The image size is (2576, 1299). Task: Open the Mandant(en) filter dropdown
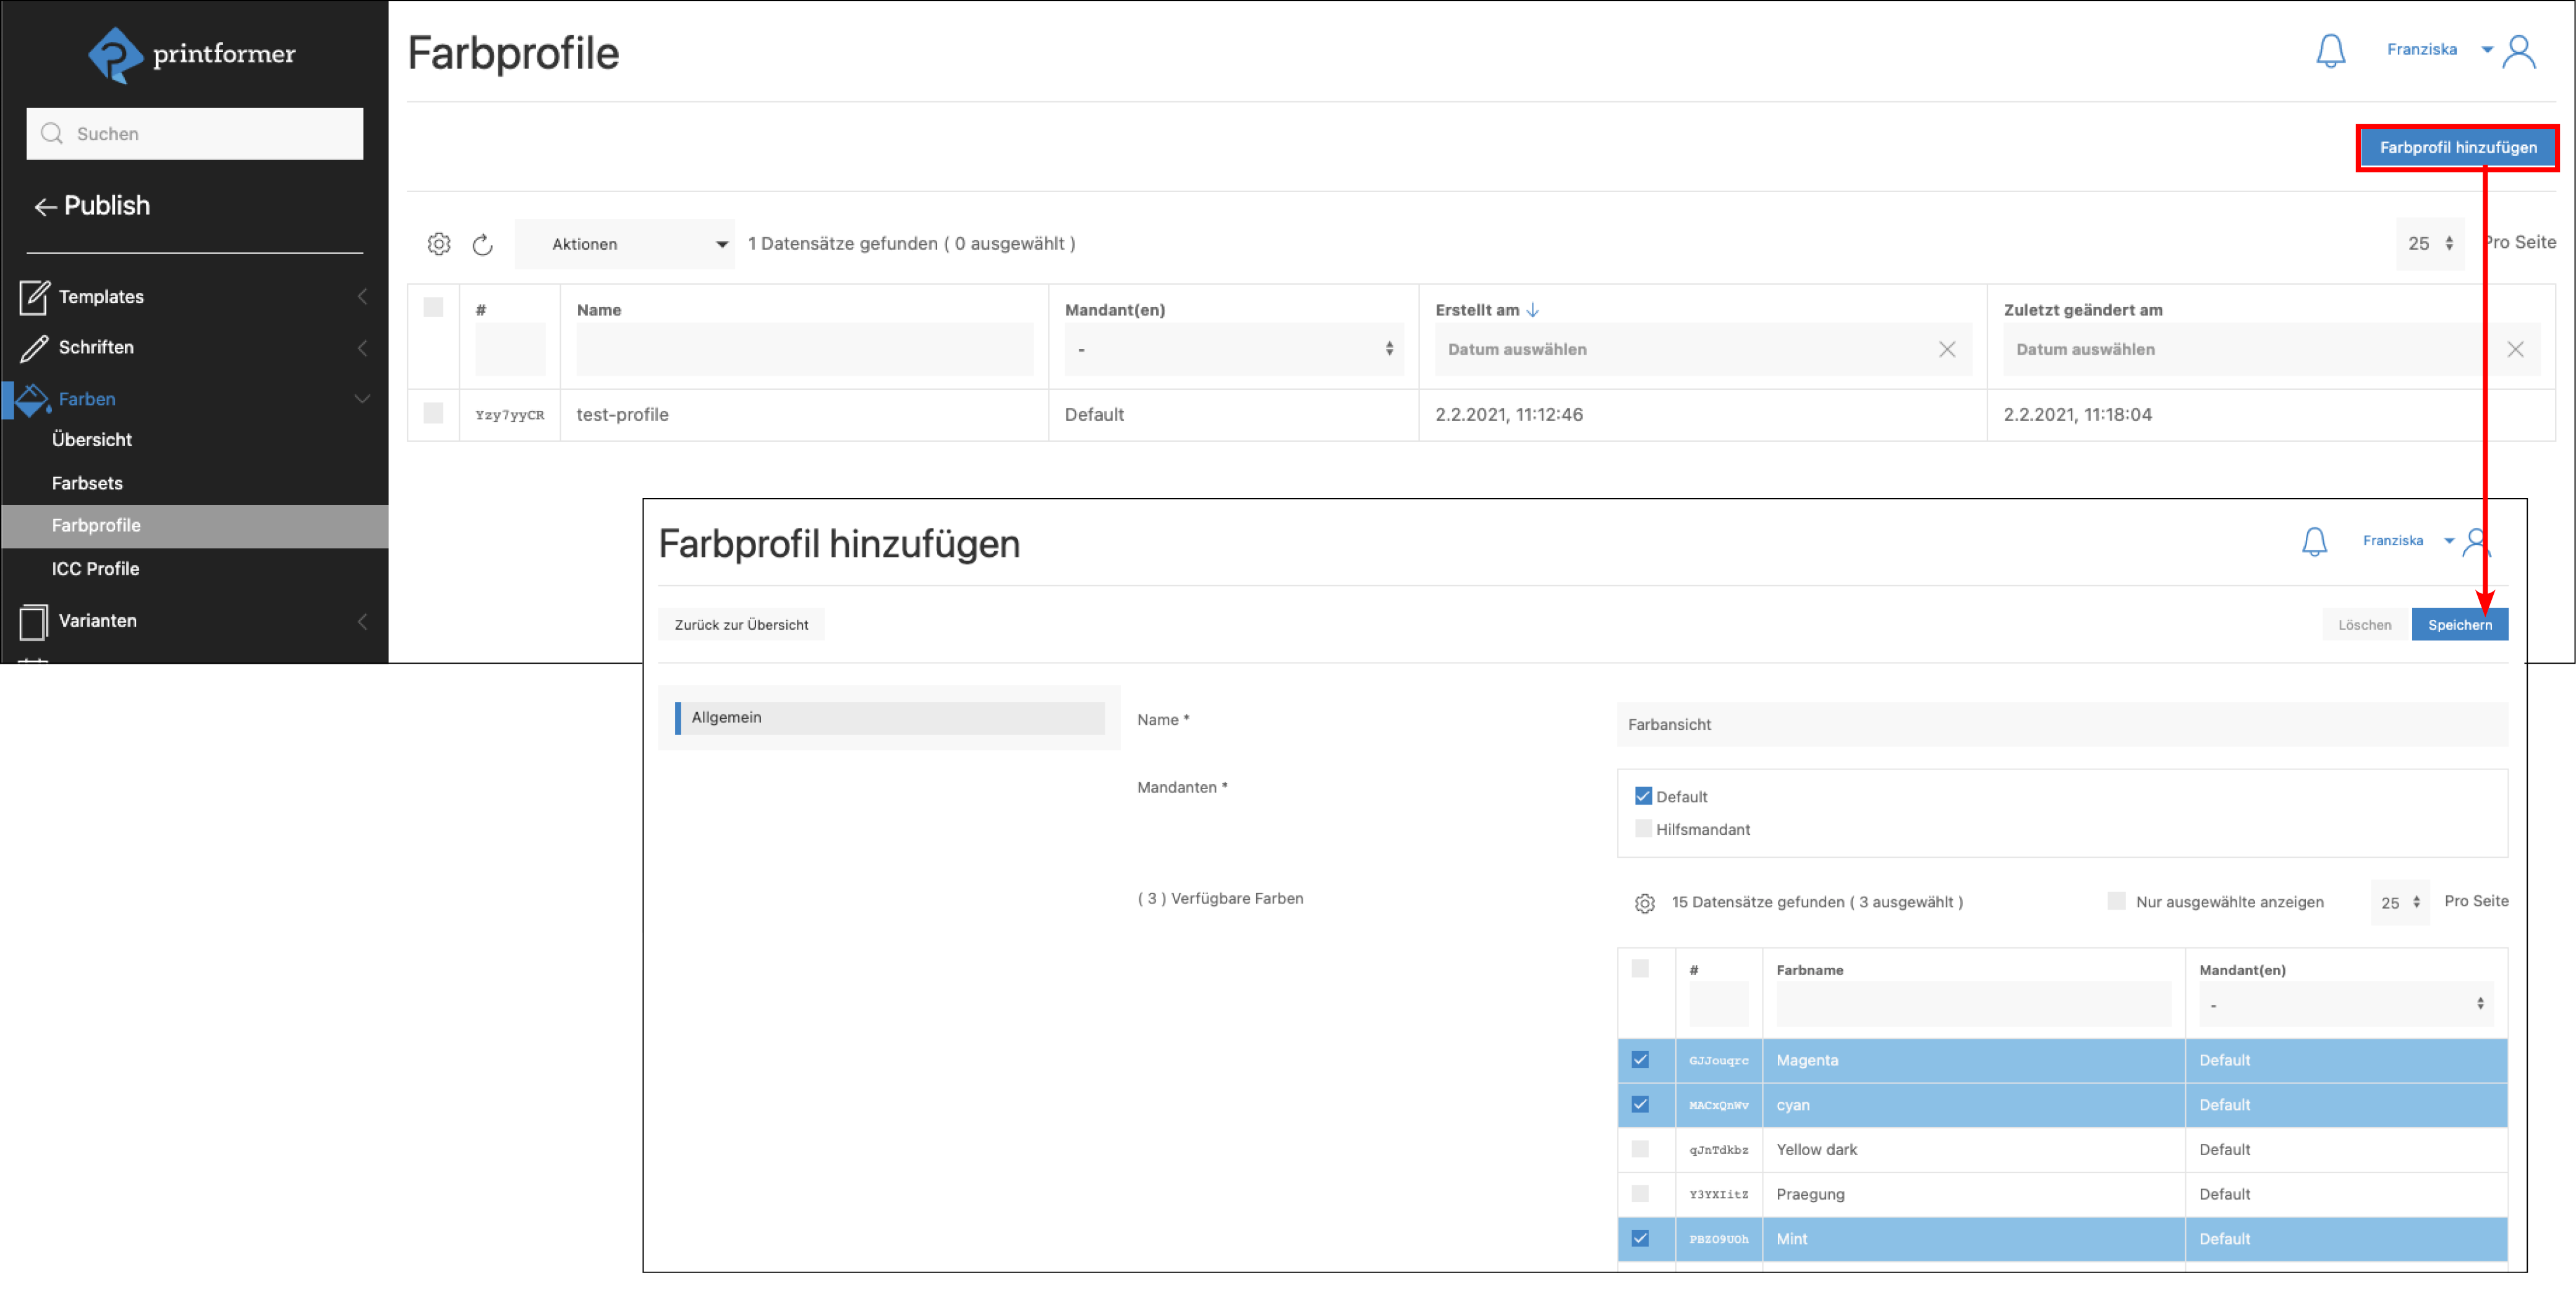[1233, 349]
